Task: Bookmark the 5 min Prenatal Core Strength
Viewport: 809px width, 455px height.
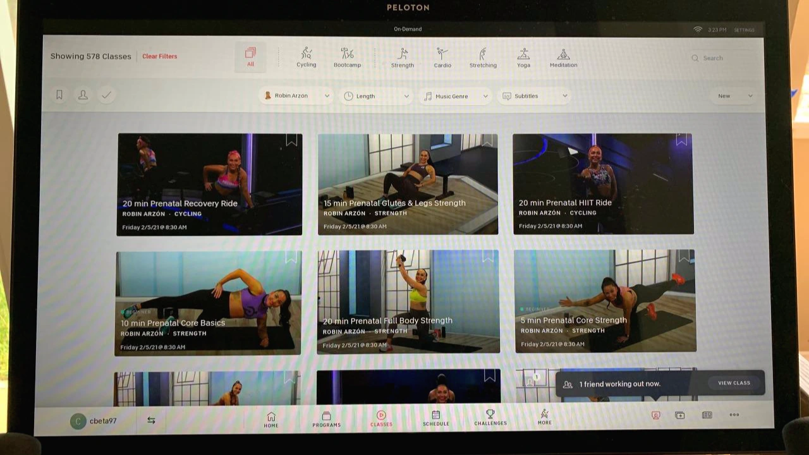Action: pyautogui.click(x=684, y=256)
